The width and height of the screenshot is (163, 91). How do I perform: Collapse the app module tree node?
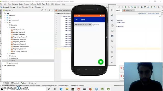pos(3,13)
